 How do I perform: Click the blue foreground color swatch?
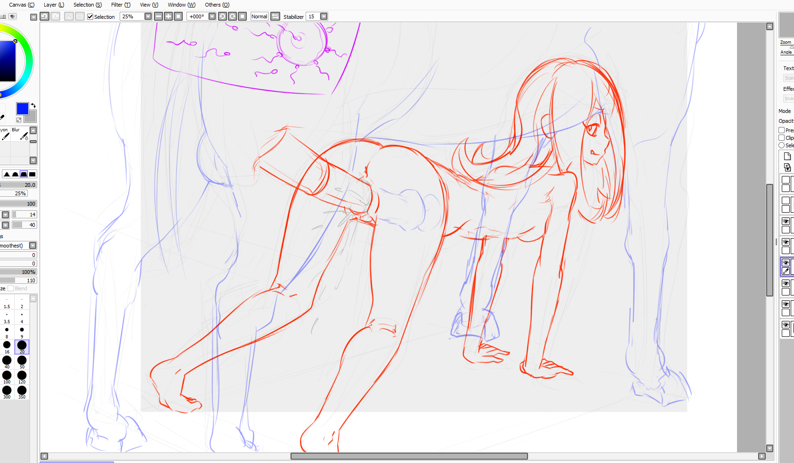(x=22, y=109)
